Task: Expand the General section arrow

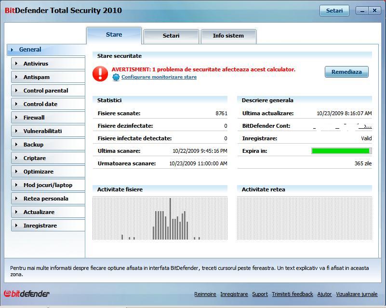Action: click(12, 50)
